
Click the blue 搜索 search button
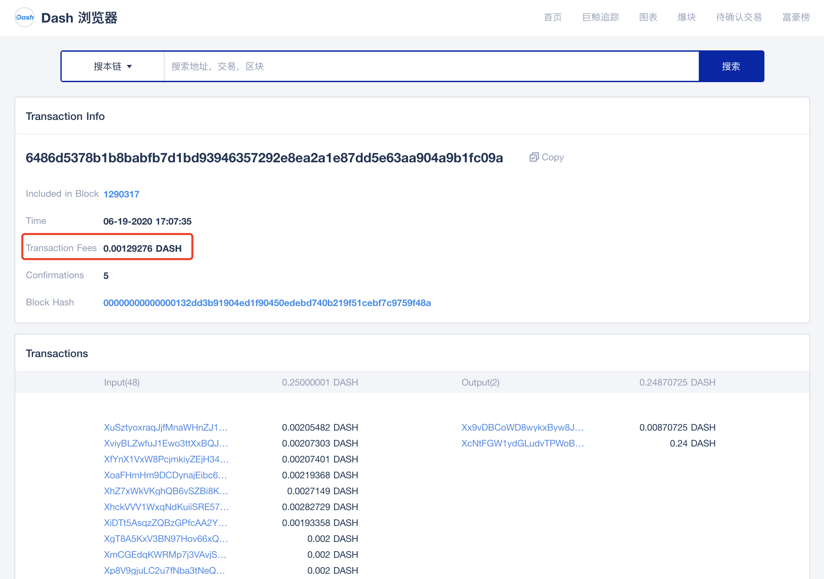point(731,66)
